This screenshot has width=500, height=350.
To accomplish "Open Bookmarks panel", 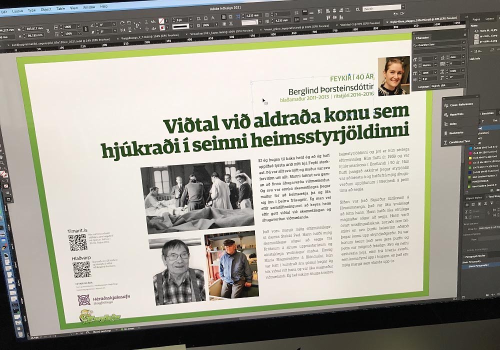I will click(456, 132).
